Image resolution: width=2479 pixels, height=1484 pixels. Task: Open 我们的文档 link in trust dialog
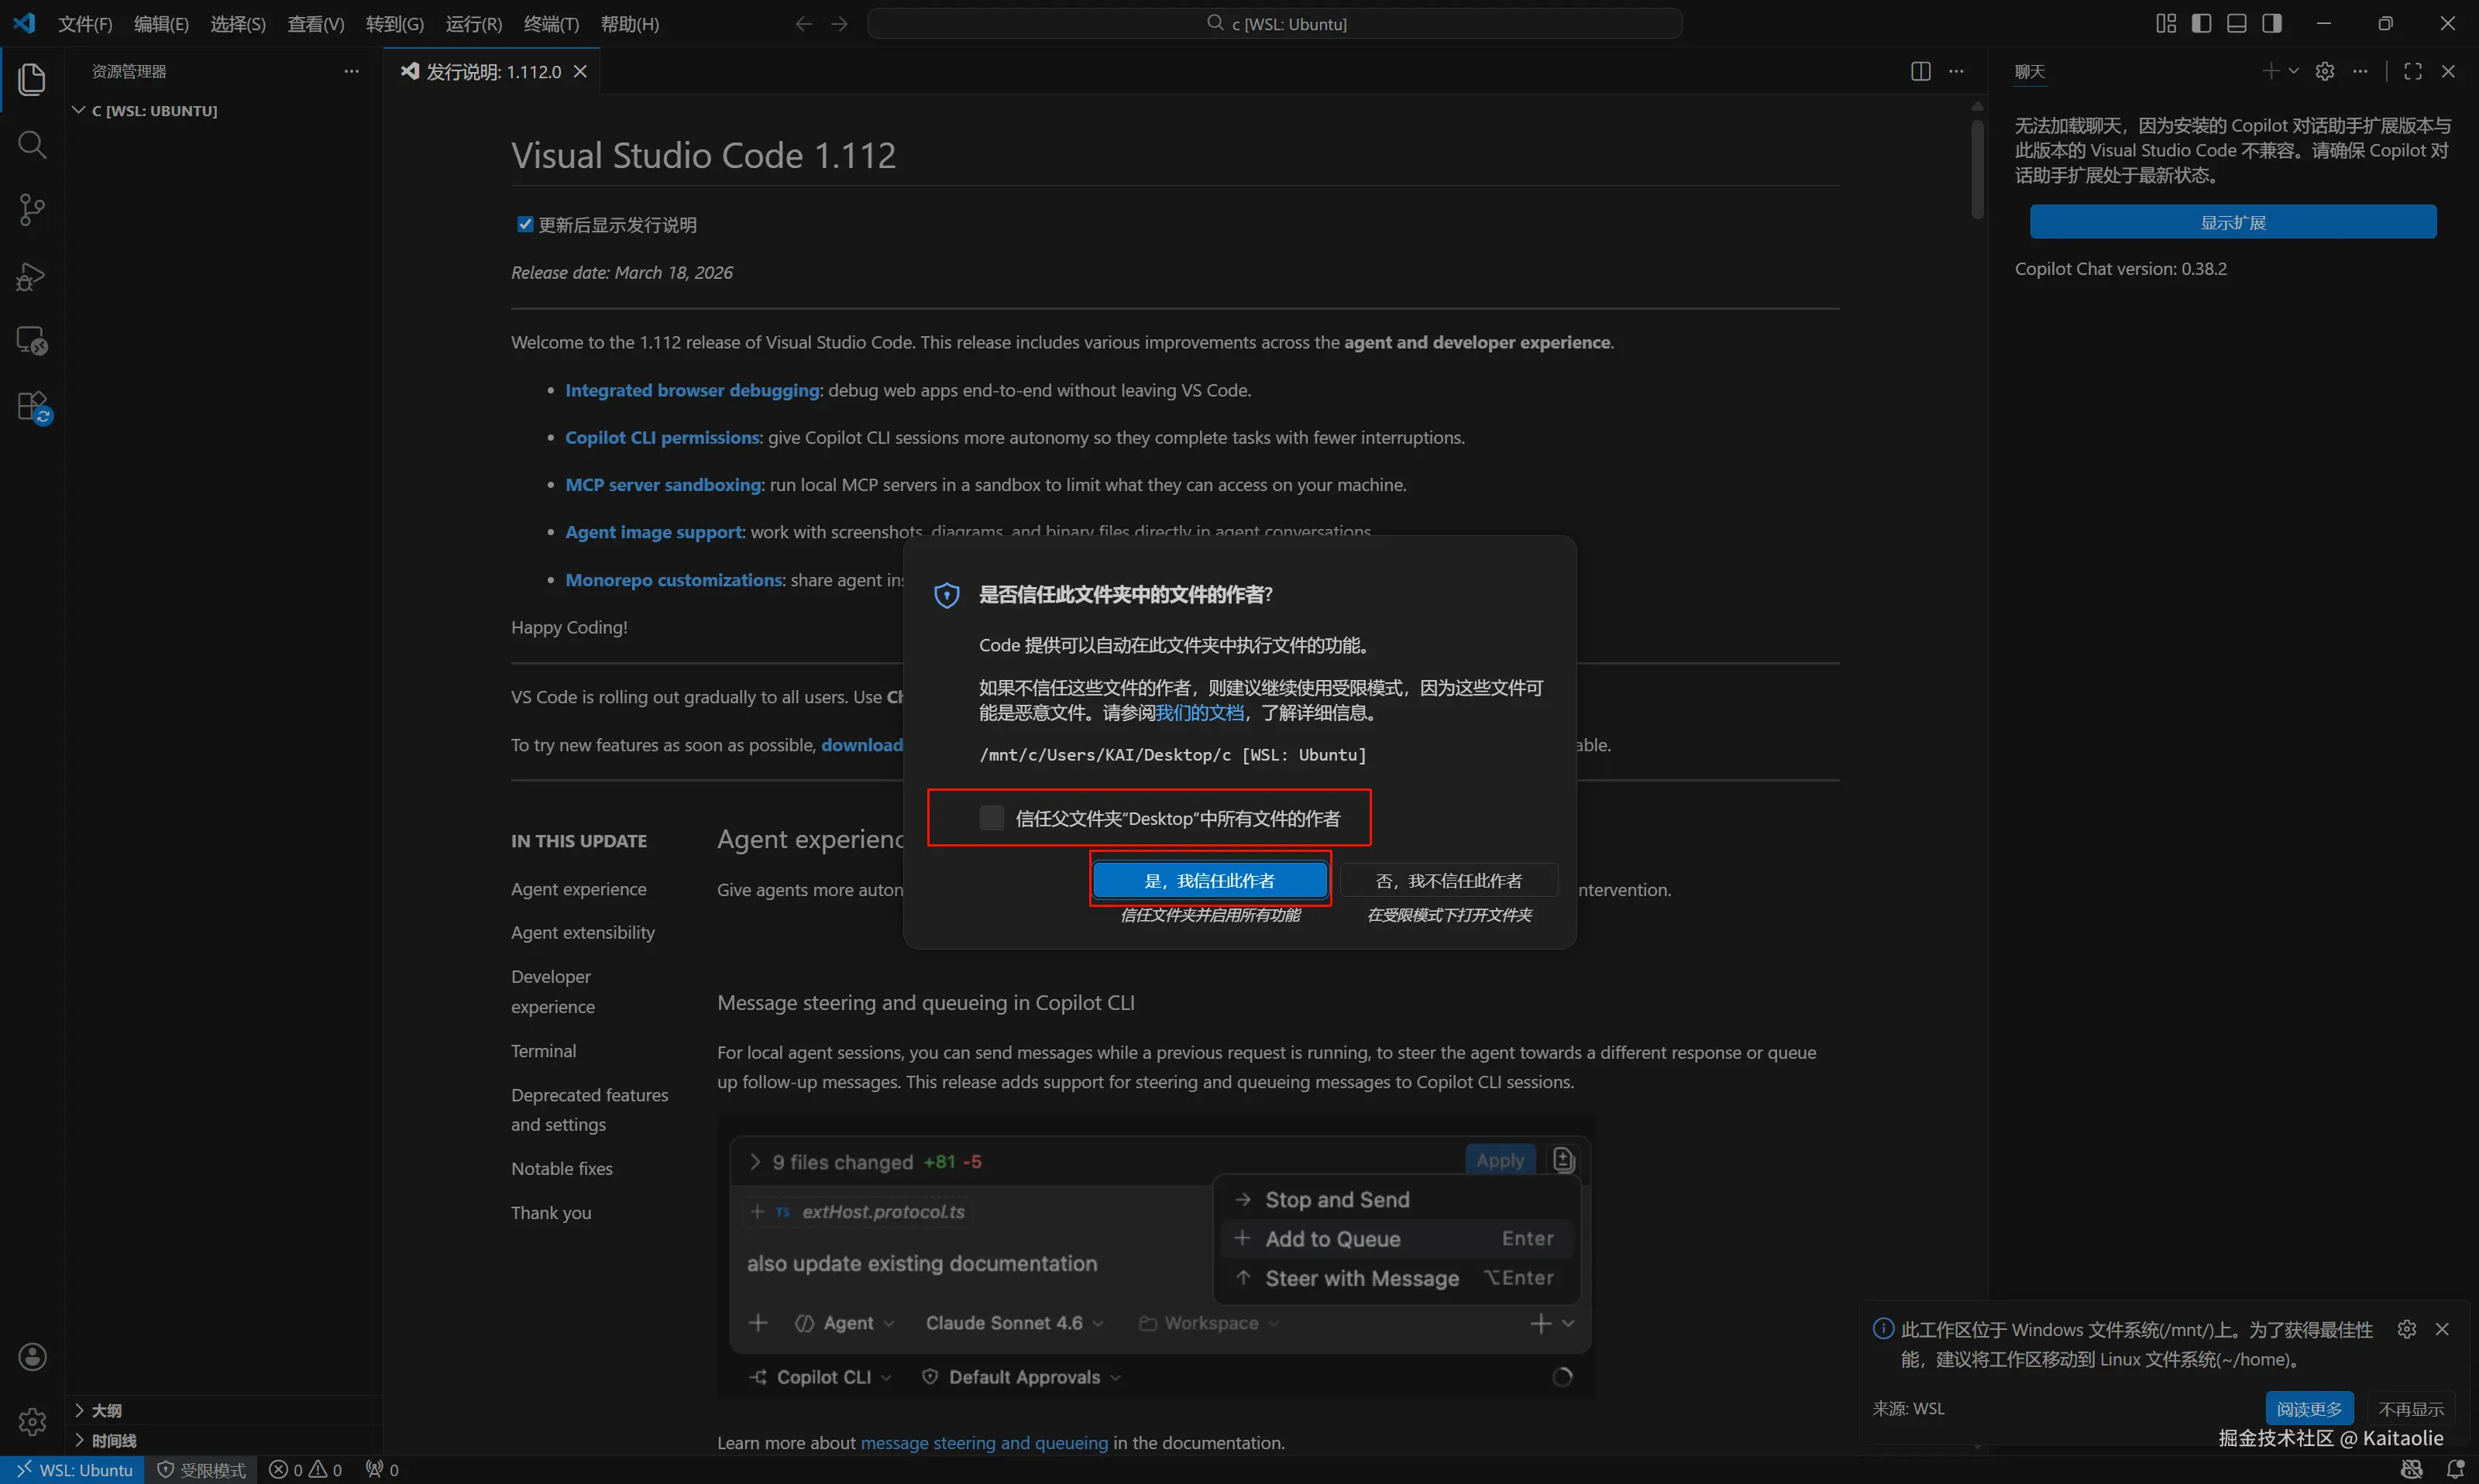click(1199, 712)
